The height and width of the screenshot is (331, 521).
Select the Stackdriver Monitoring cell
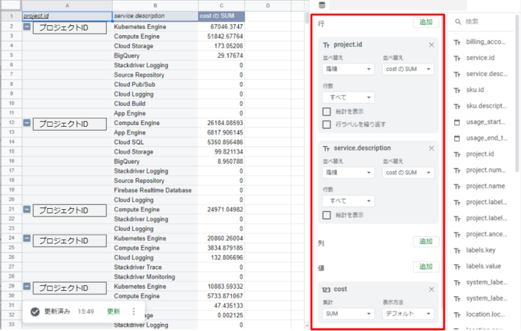pyautogui.click(x=155, y=276)
